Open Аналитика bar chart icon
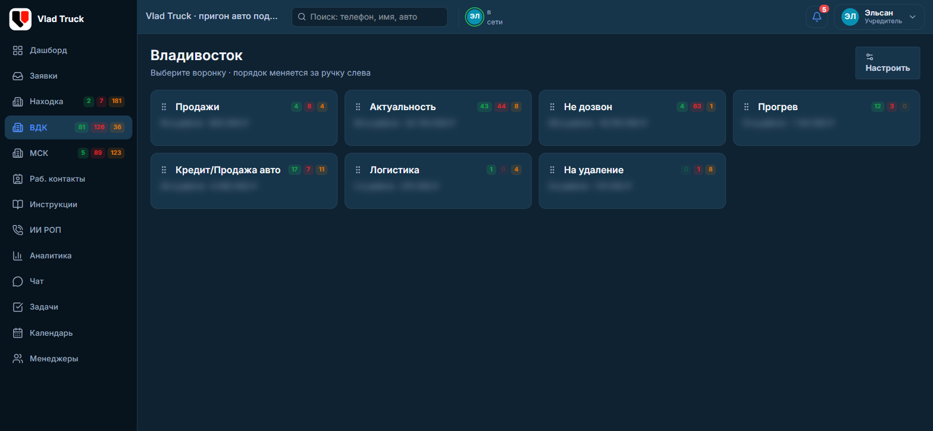 18,255
